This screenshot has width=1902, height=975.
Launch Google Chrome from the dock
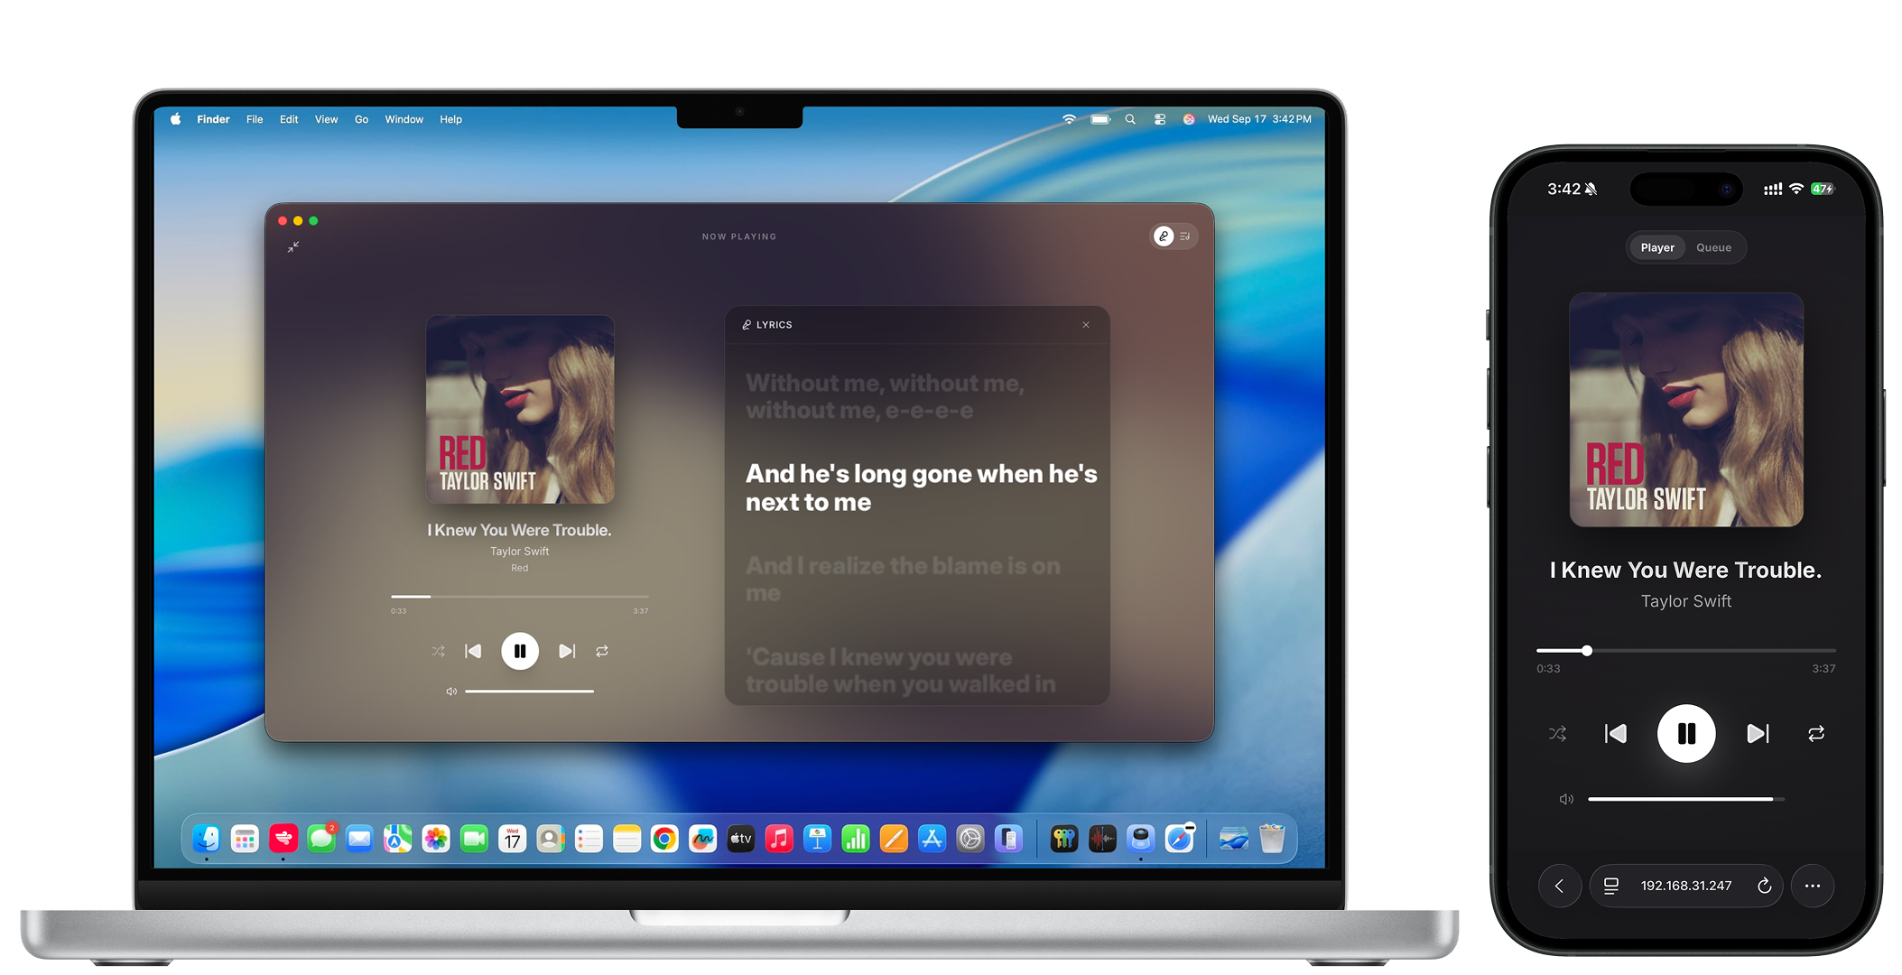coord(664,839)
